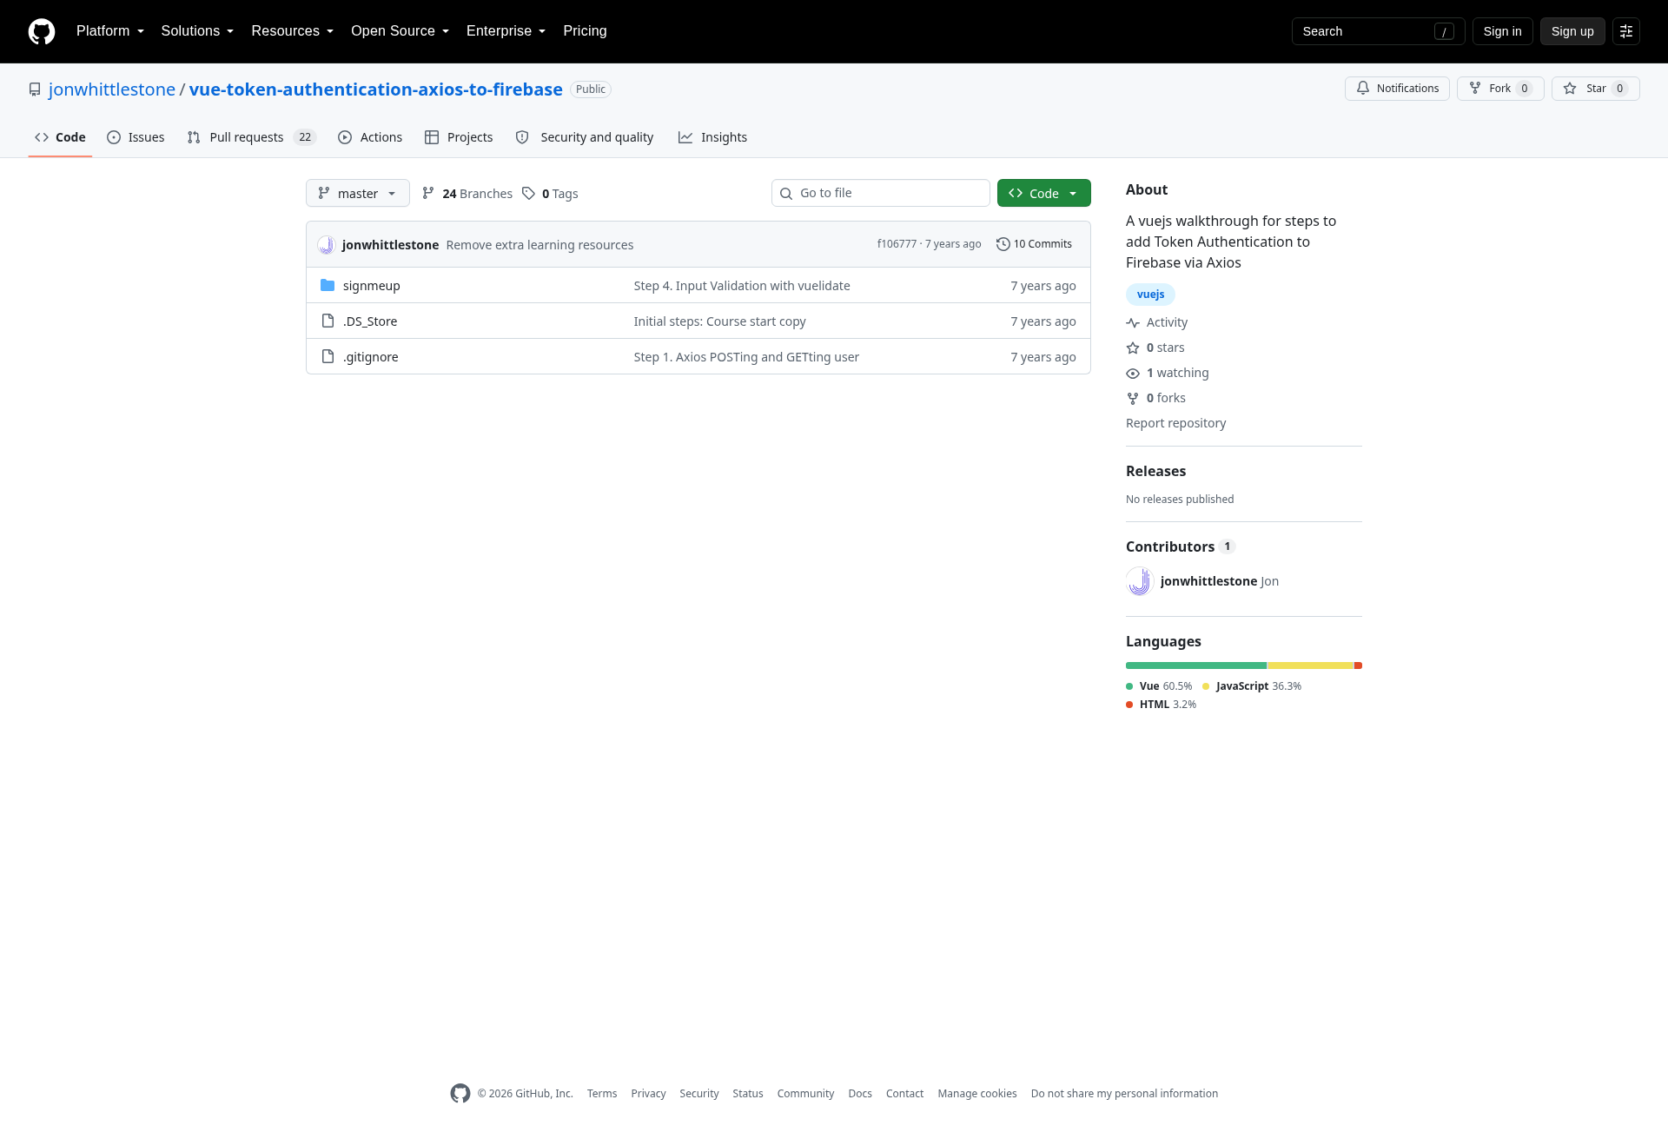Open the header settings icon beside Sign up

coord(1626,31)
